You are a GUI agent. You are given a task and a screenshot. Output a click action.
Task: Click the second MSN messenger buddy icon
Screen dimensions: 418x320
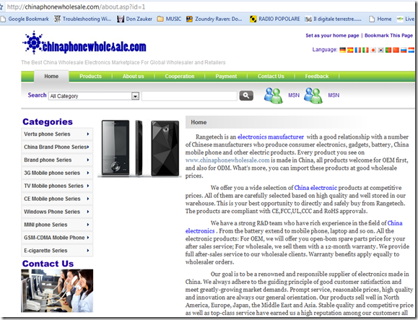click(x=313, y=95)
